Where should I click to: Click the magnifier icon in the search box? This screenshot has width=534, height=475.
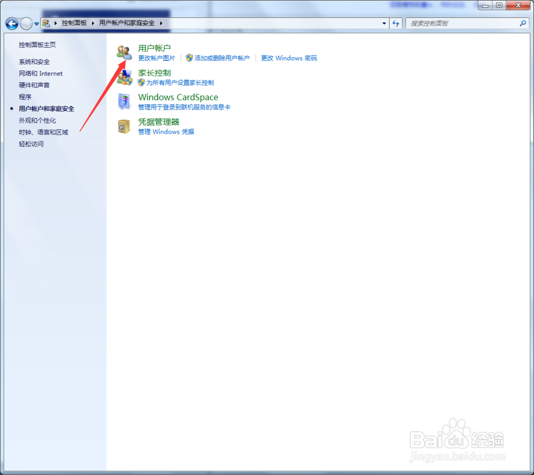[x=522, y=23]
